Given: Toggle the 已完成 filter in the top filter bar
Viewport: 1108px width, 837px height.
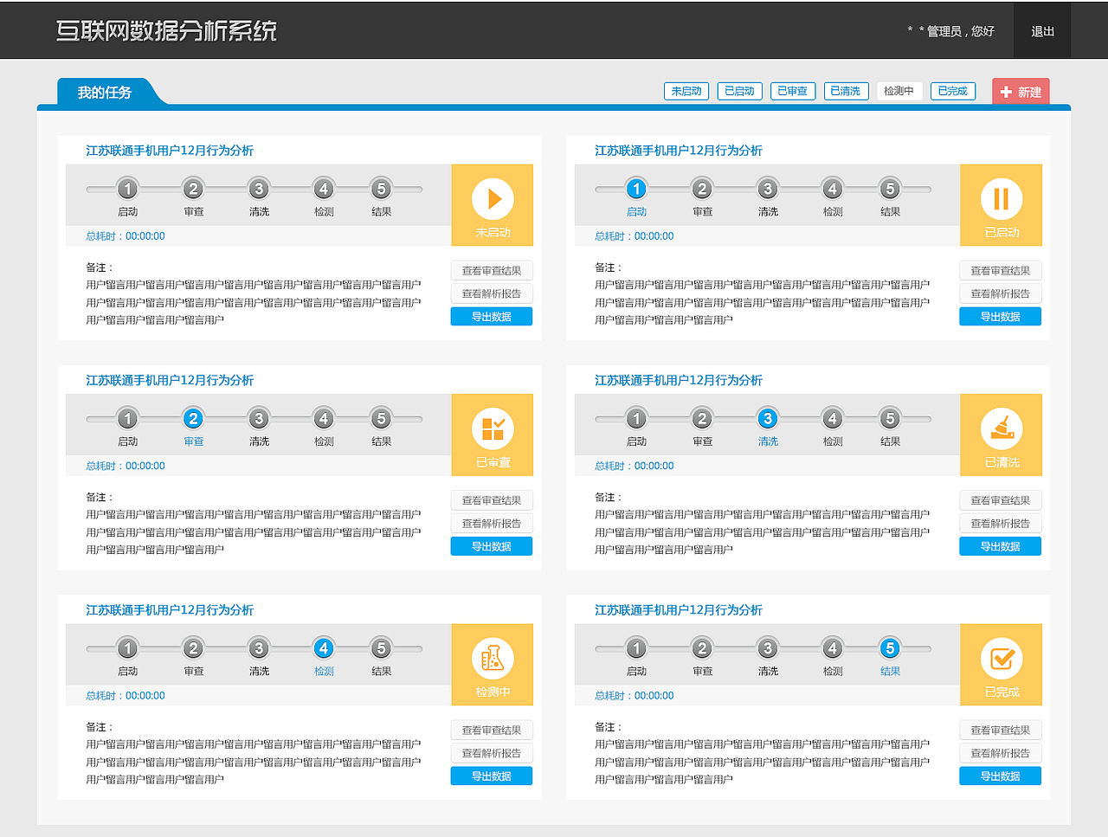Looking at the screenshot, I should [953, 91].
